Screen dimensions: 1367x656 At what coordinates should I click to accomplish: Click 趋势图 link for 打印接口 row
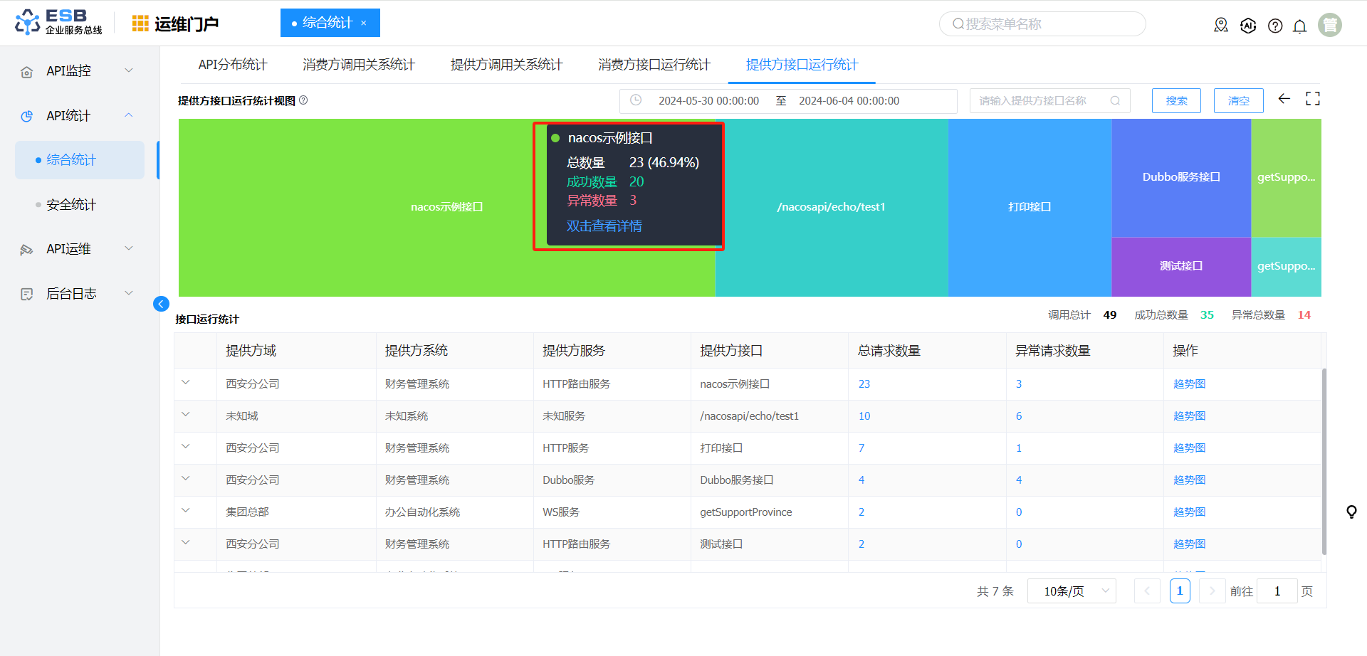[x=1189, y=448]
